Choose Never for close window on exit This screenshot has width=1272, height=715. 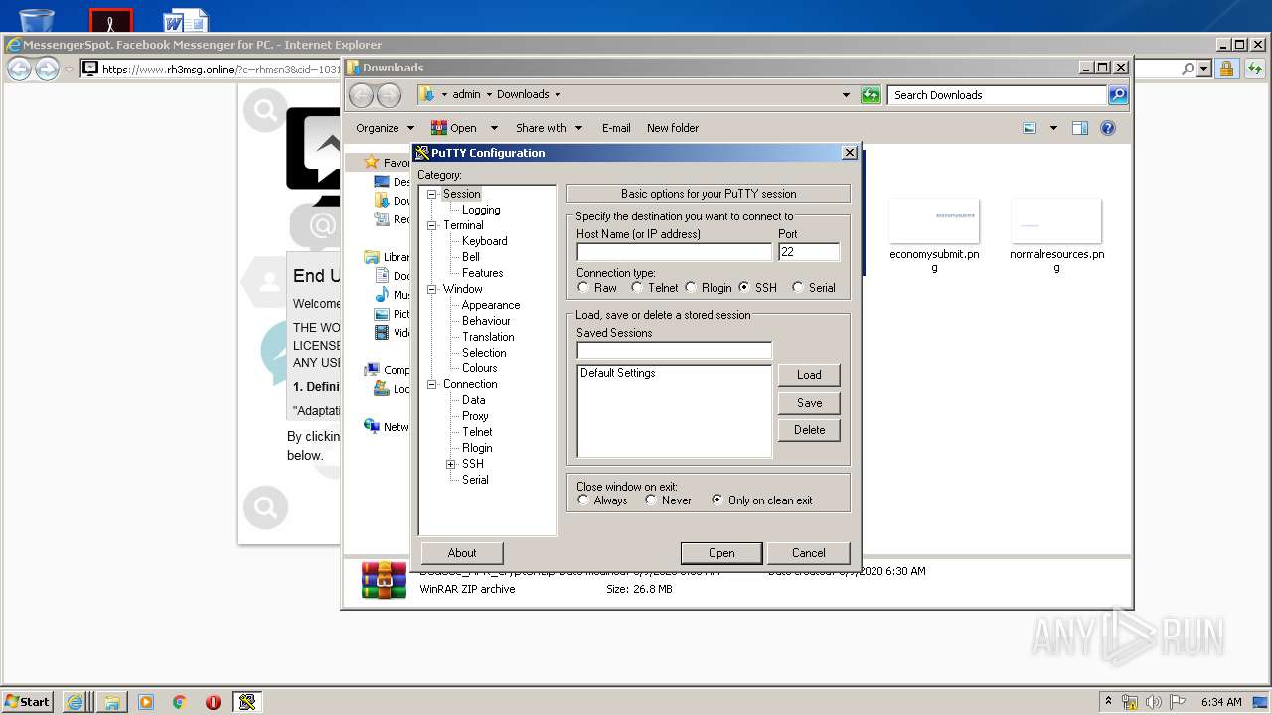(x=651, y=500)
